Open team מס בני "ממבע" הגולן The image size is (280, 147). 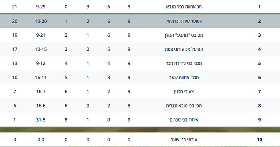(x=184, y=35)
